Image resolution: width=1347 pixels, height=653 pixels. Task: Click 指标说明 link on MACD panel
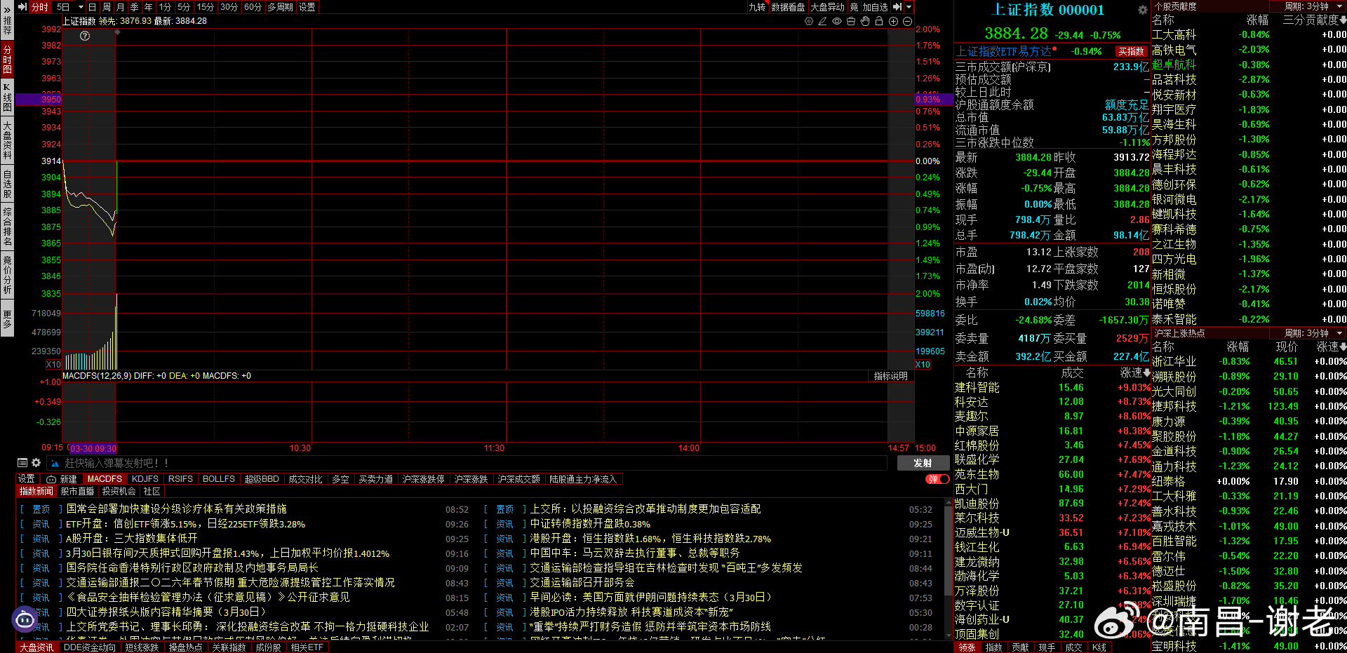891,376
